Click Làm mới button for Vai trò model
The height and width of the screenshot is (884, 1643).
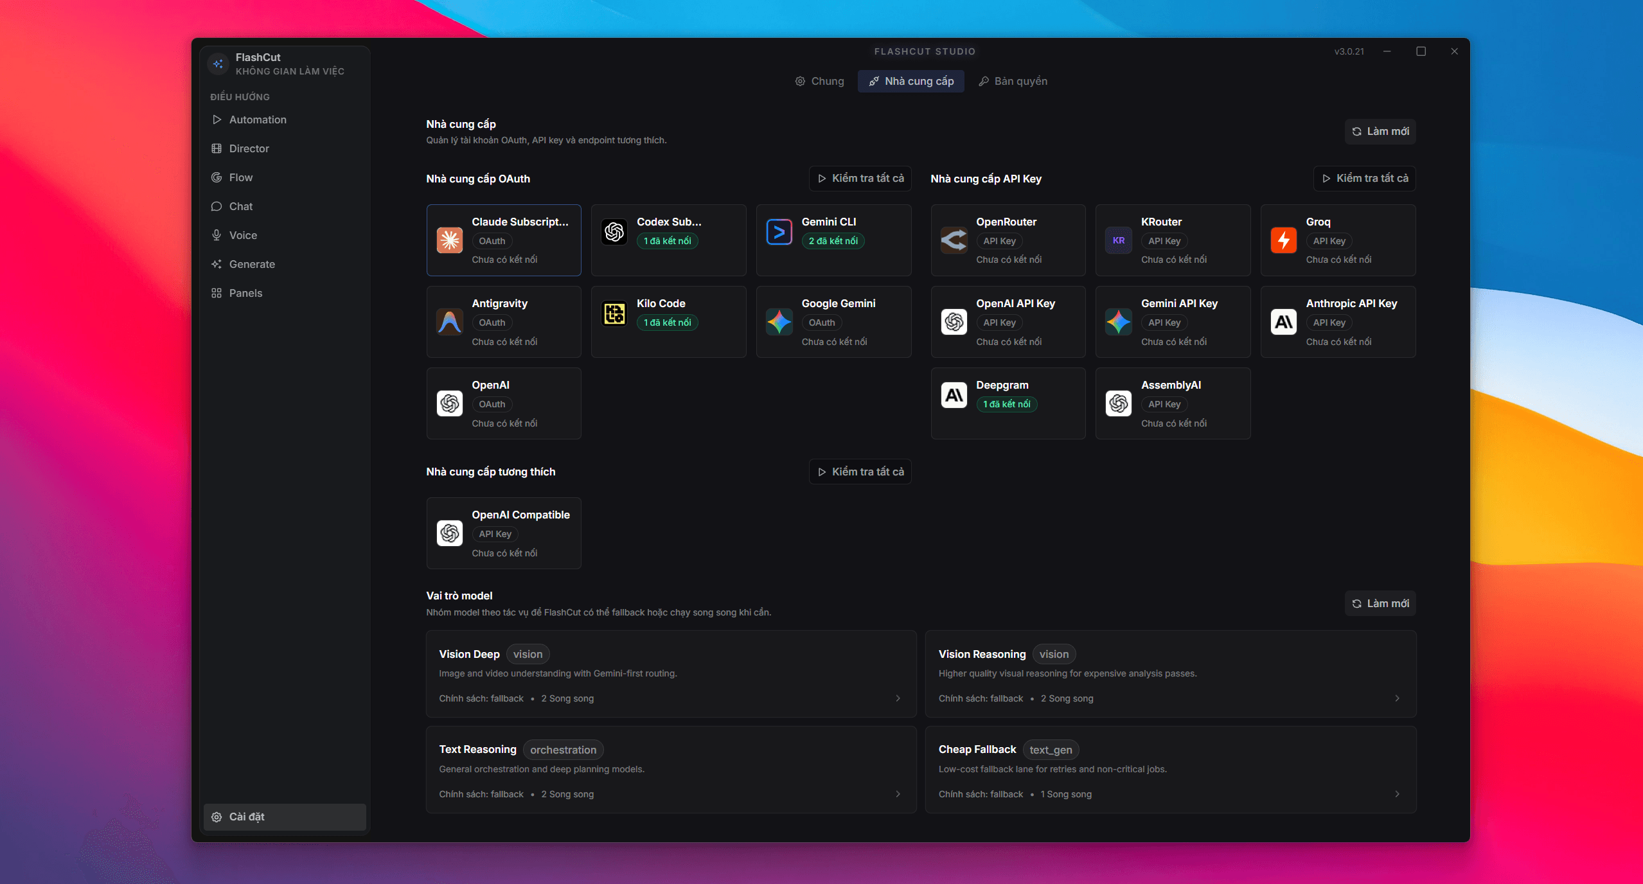1380,603
